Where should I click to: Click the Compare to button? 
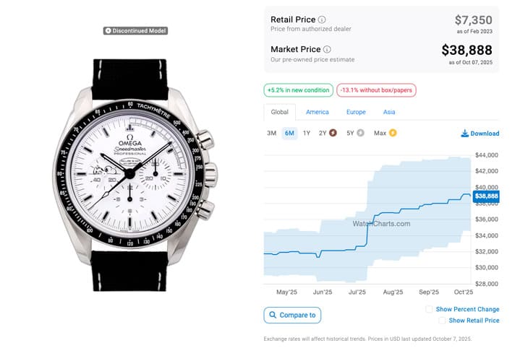[x=292, y=315]
